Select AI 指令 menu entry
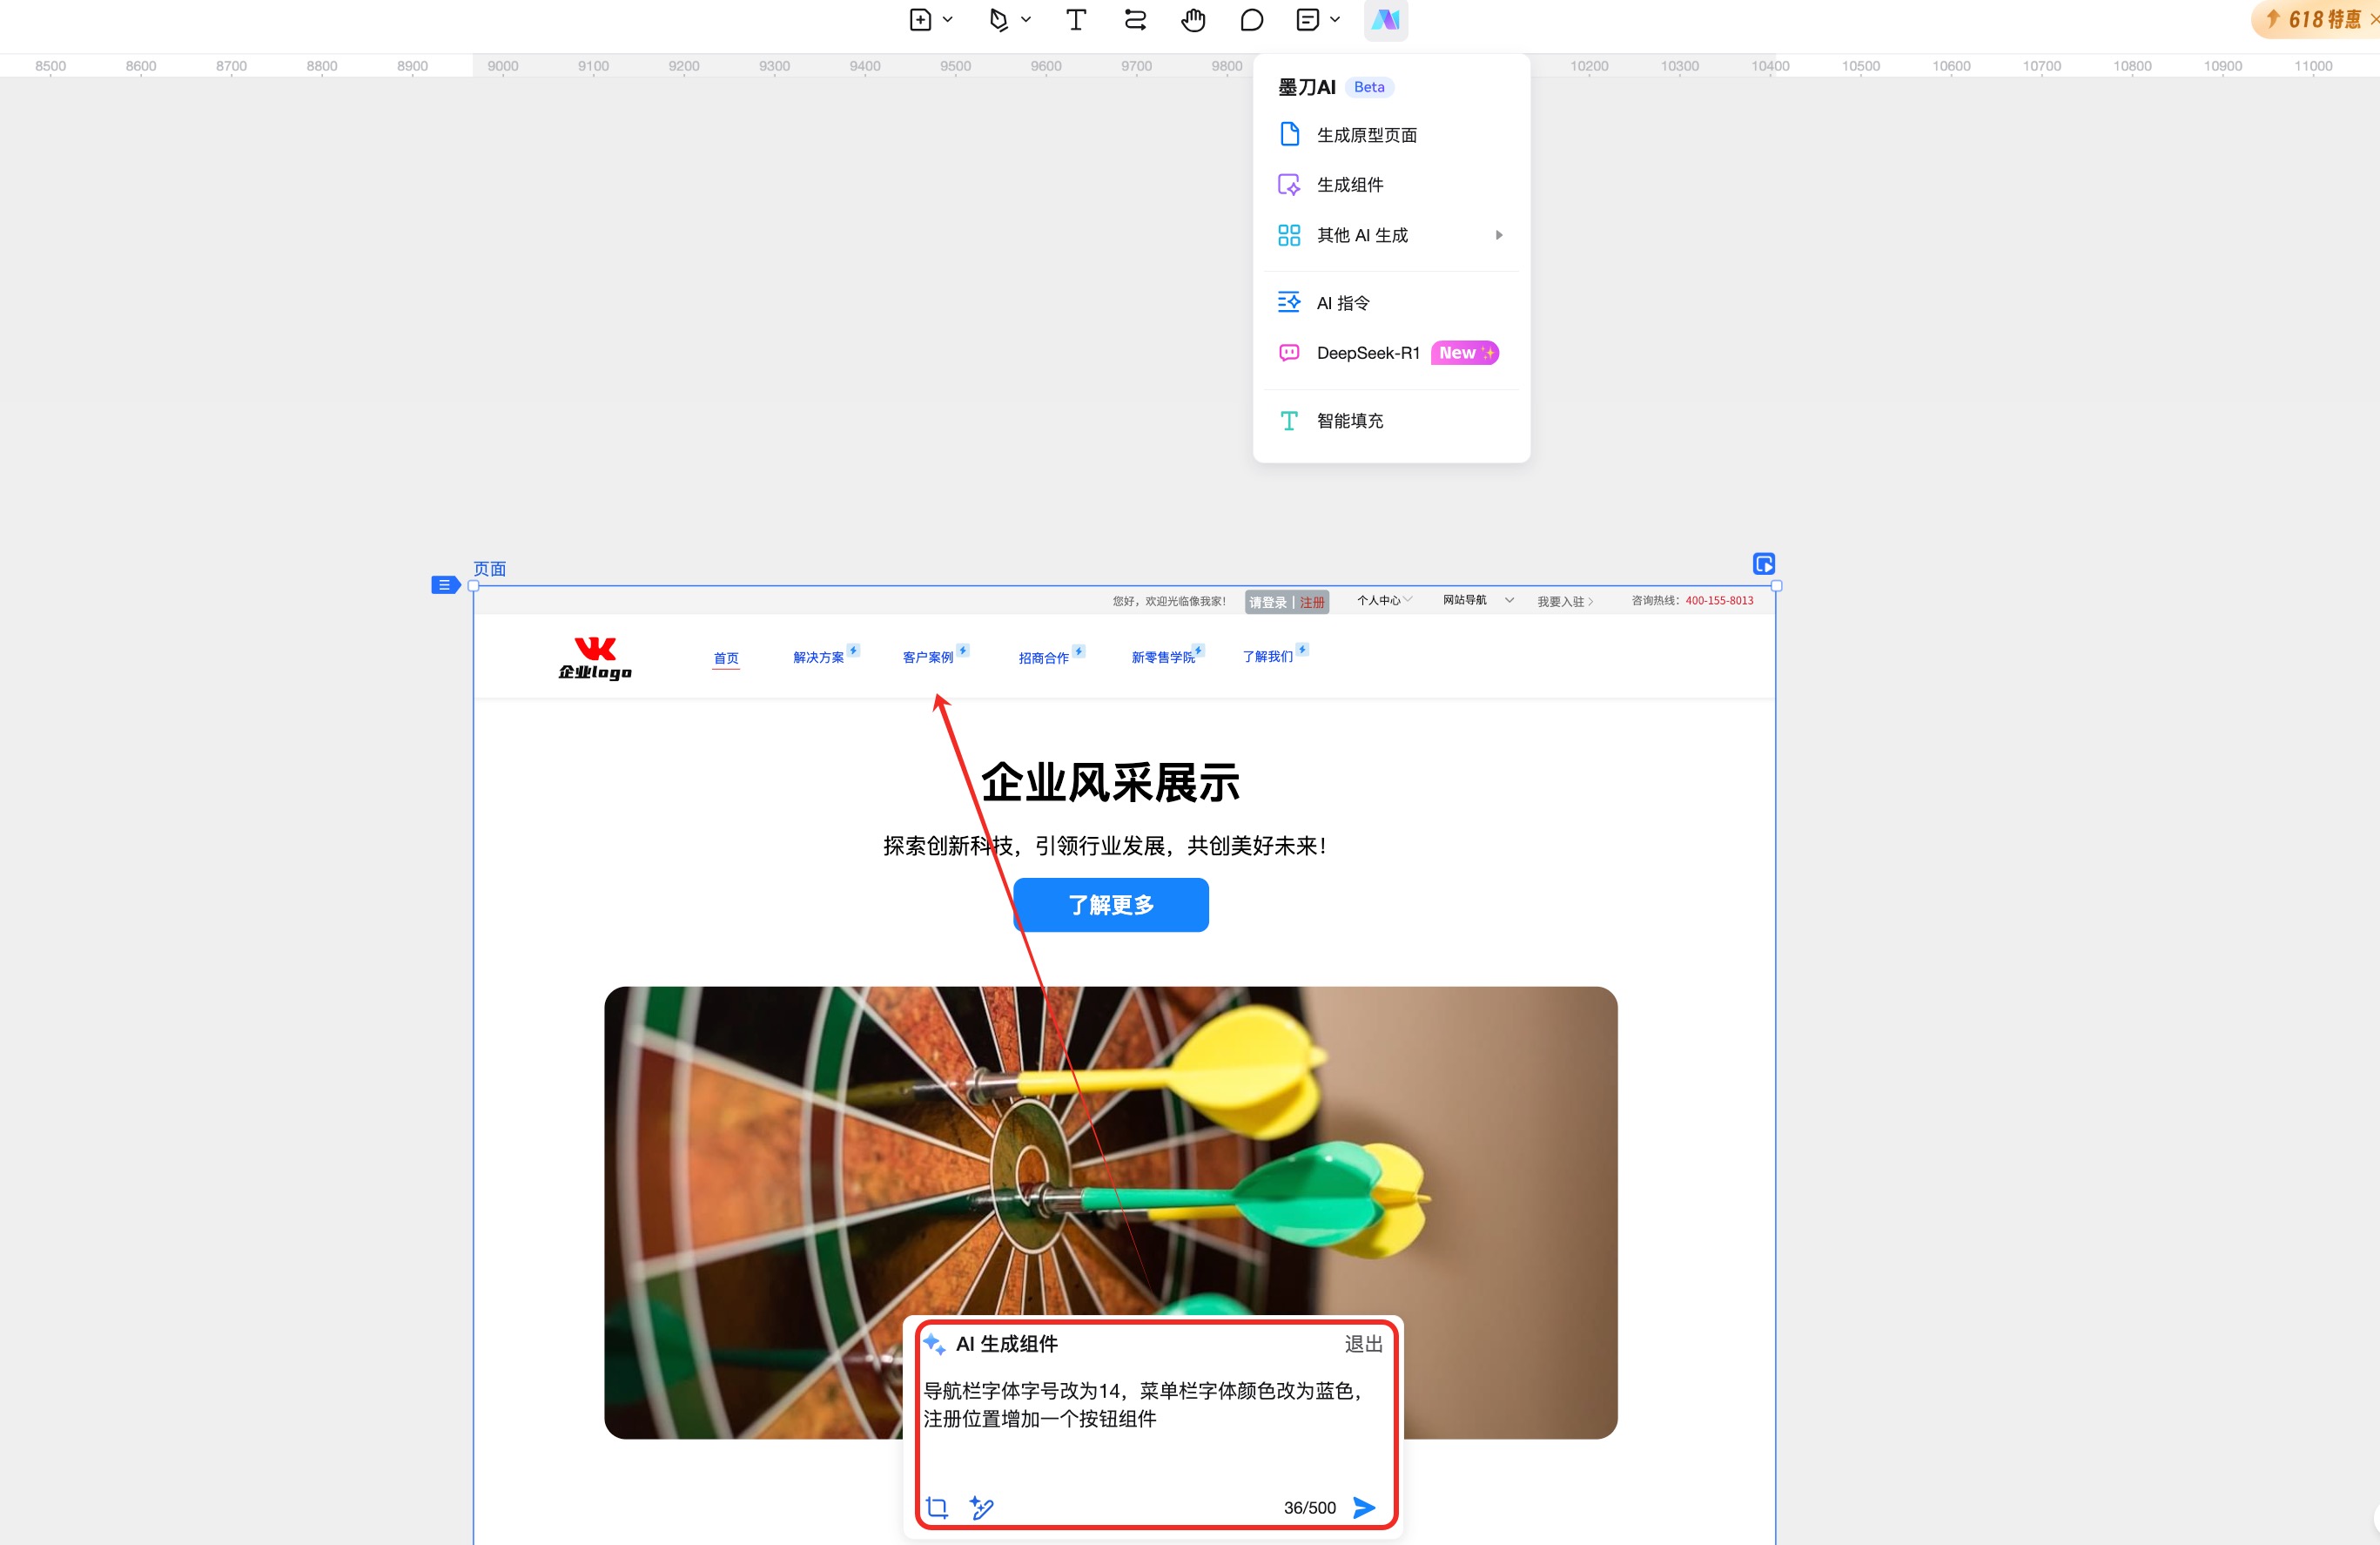Image resolution: width=2380 pixels, height=1545 pixels. pyautogui.click(x=1391, y=303)
